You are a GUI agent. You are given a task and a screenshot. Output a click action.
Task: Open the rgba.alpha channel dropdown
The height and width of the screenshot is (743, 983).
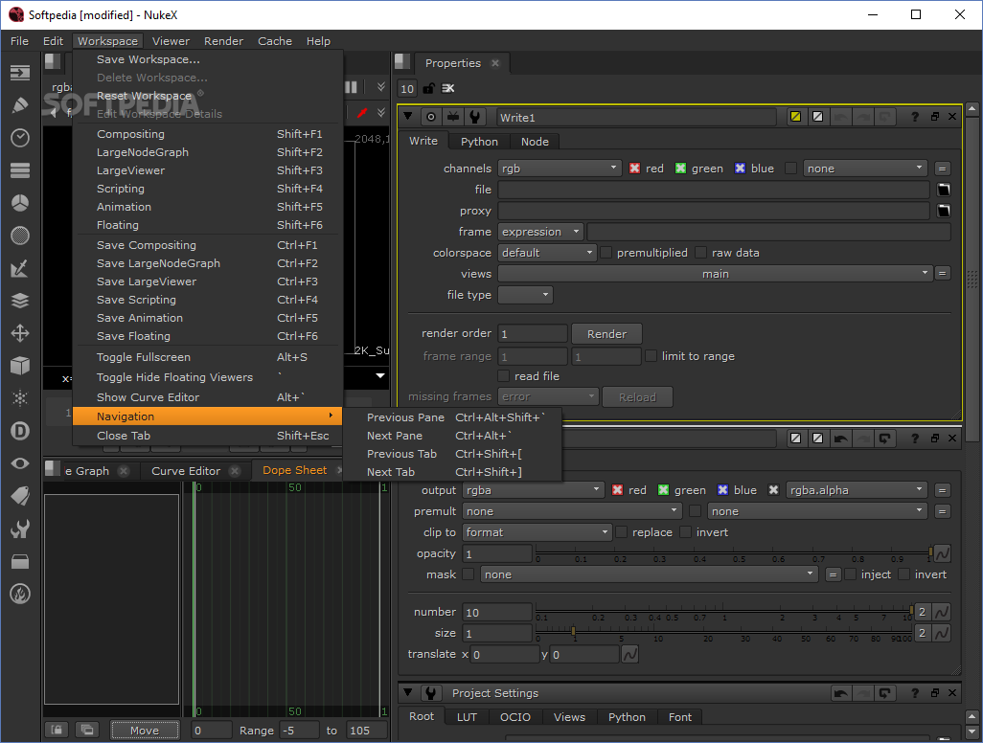click(857, 490)
